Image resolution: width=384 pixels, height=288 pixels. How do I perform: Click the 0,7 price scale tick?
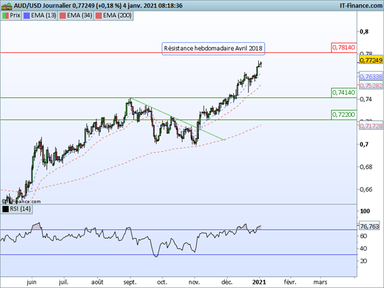tap(364, 145)
